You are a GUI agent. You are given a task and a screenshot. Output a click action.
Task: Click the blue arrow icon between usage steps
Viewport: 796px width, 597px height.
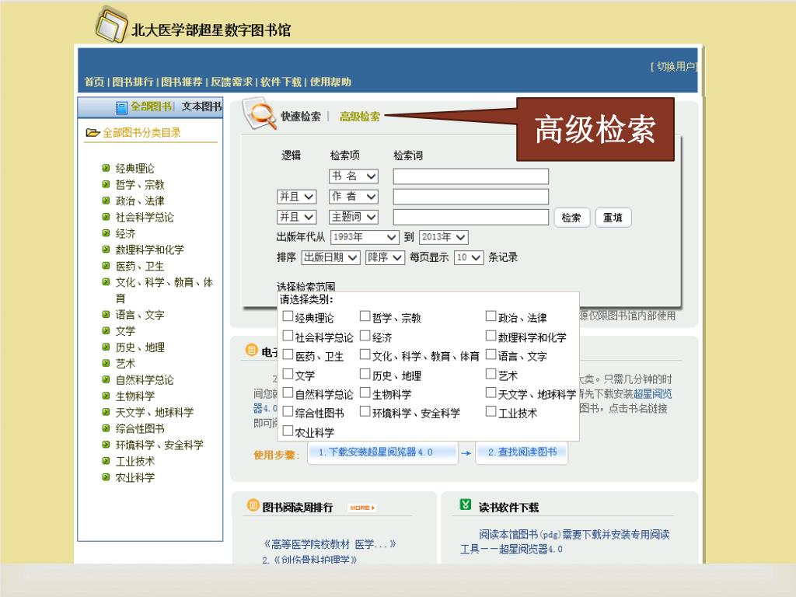coord(466,453)
